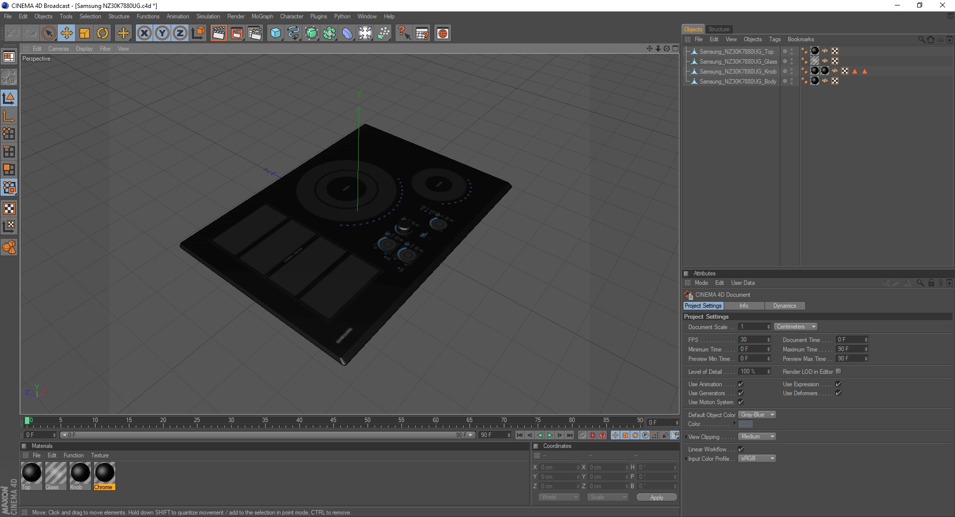This screenshot has height=517, width=955.
Task: Switch to Structure tab
Action: (x=719, y=29)
